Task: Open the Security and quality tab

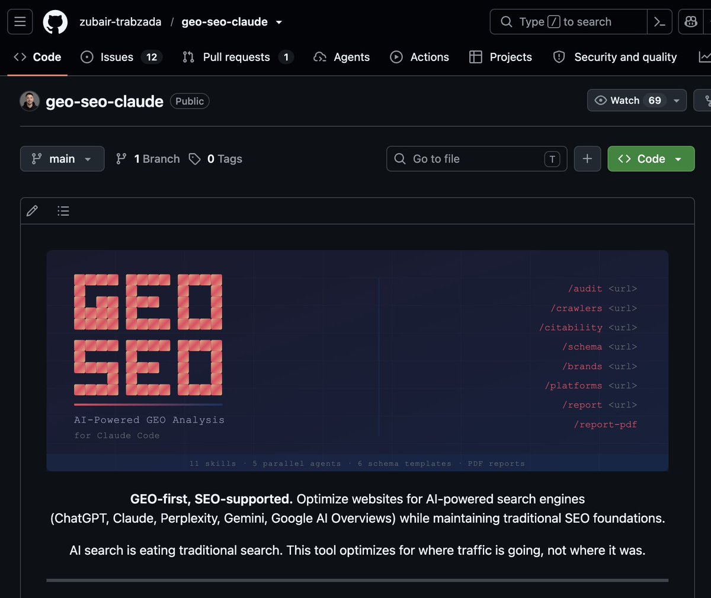Action: pos(615,57)
